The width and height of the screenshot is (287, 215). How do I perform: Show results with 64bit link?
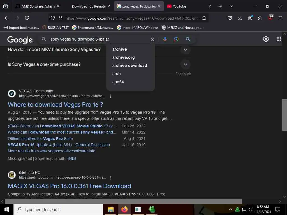click(x=72, y=158)
